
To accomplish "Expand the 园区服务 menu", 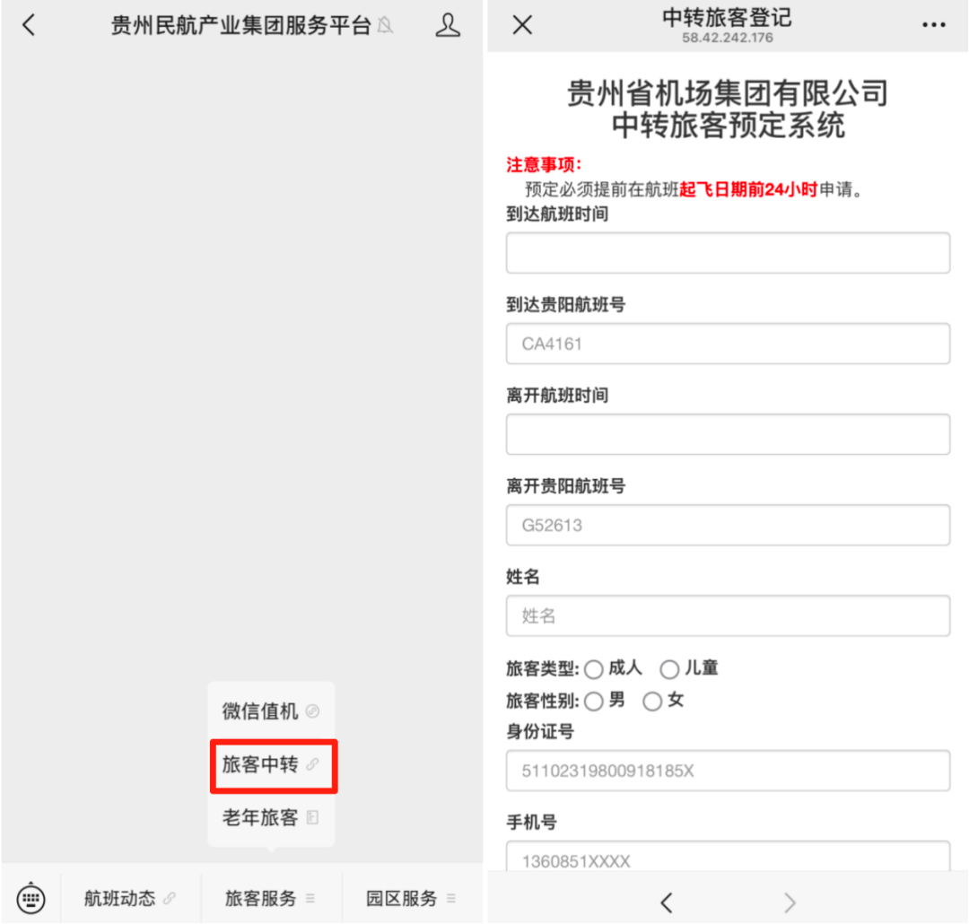I will (x=412, y=897).
